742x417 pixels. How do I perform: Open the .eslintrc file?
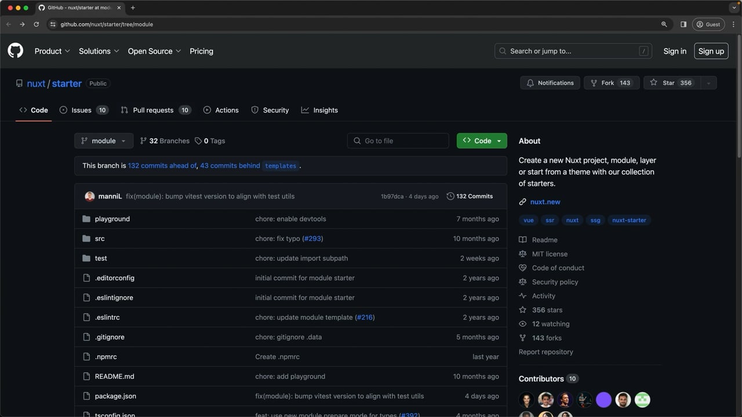pos(107,317)
